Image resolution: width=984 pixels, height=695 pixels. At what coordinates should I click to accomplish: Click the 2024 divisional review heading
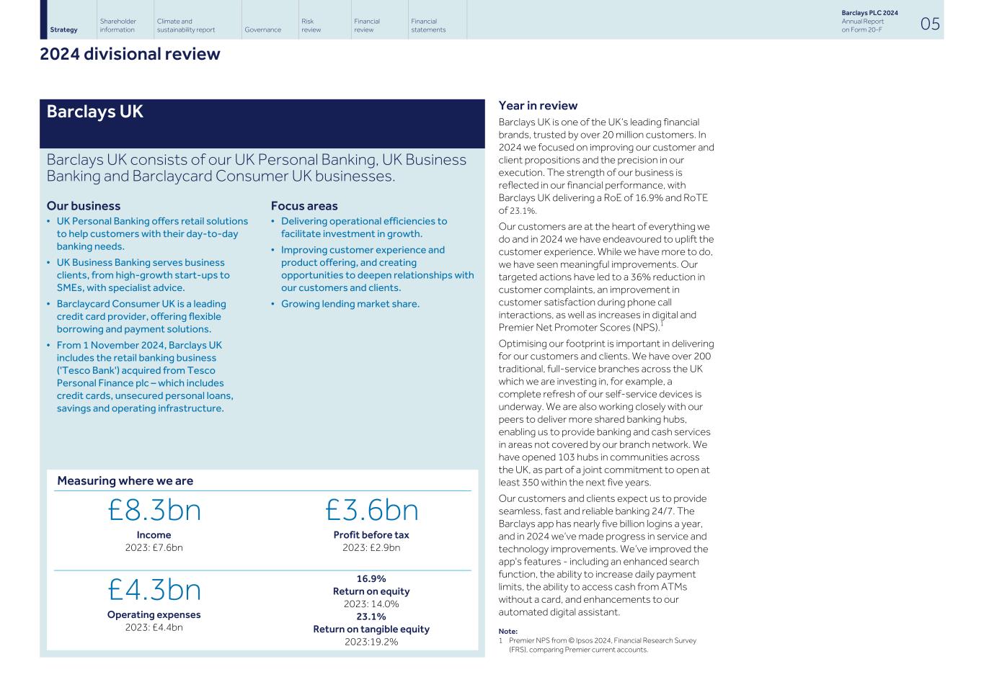(x=130, y=54)
